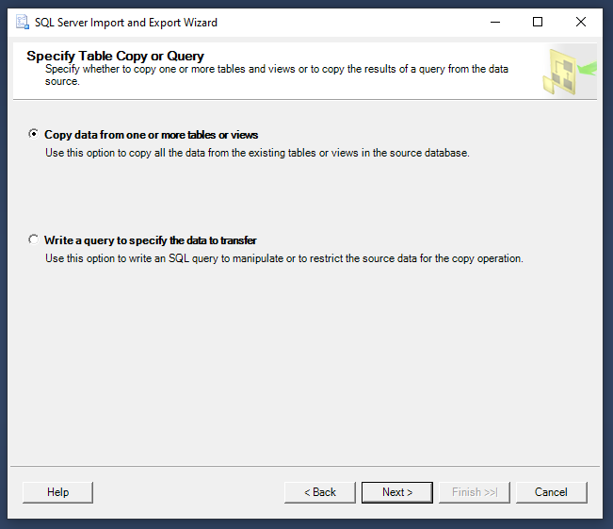Click the 'Specify Table Copy or Query' heading
The image size is (613, 529).
[115, 56]
